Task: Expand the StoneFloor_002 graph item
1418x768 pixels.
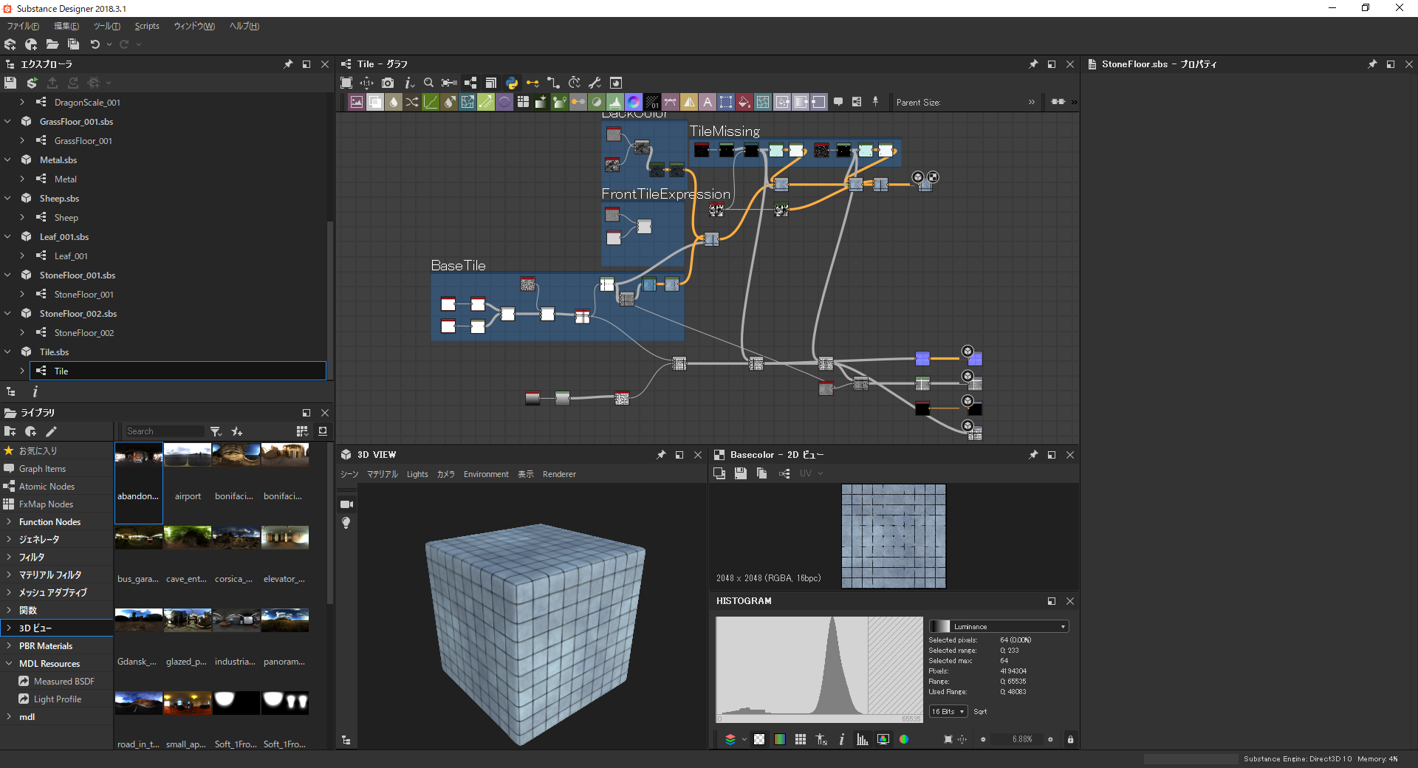Action: [x=22, y=332]
